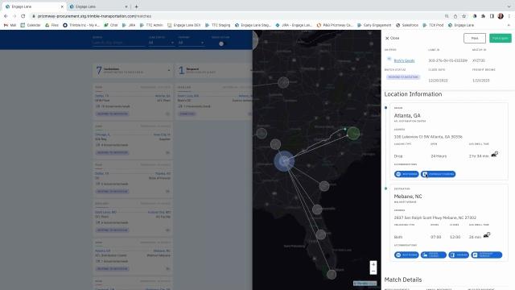Close the first Engage Lane tab
This screenshot has width=515, height=290.
pyautogui.click(x=62, y=6)
